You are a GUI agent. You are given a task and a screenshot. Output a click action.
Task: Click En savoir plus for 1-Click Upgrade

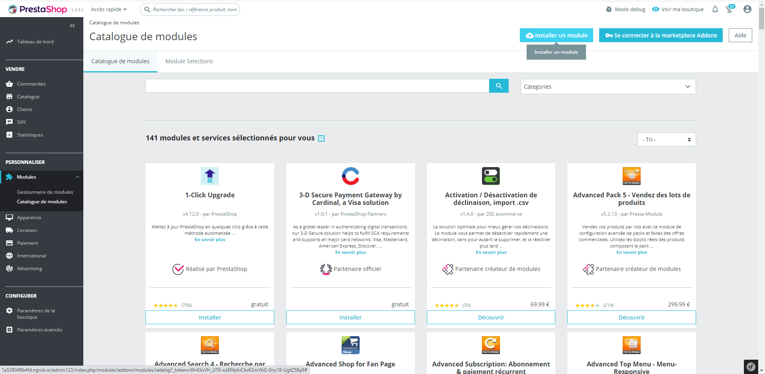(210, 240)
